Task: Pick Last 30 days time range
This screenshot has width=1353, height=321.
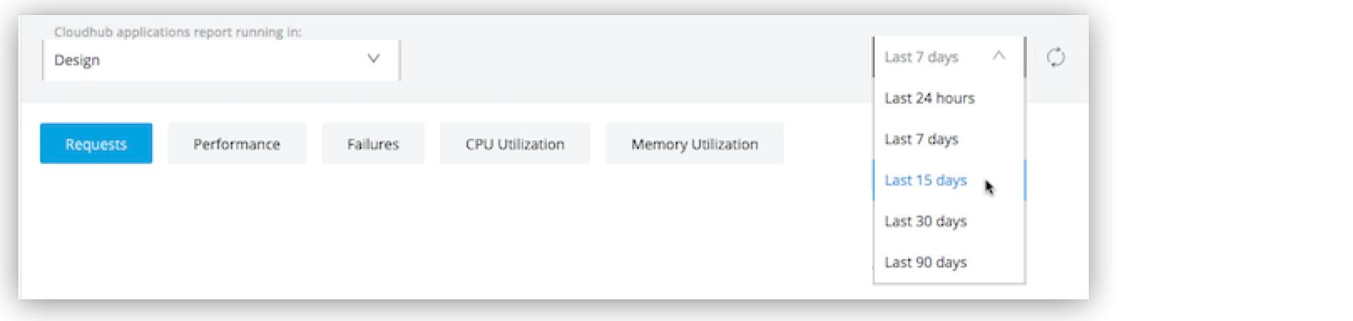Action: tap(948, 221)
